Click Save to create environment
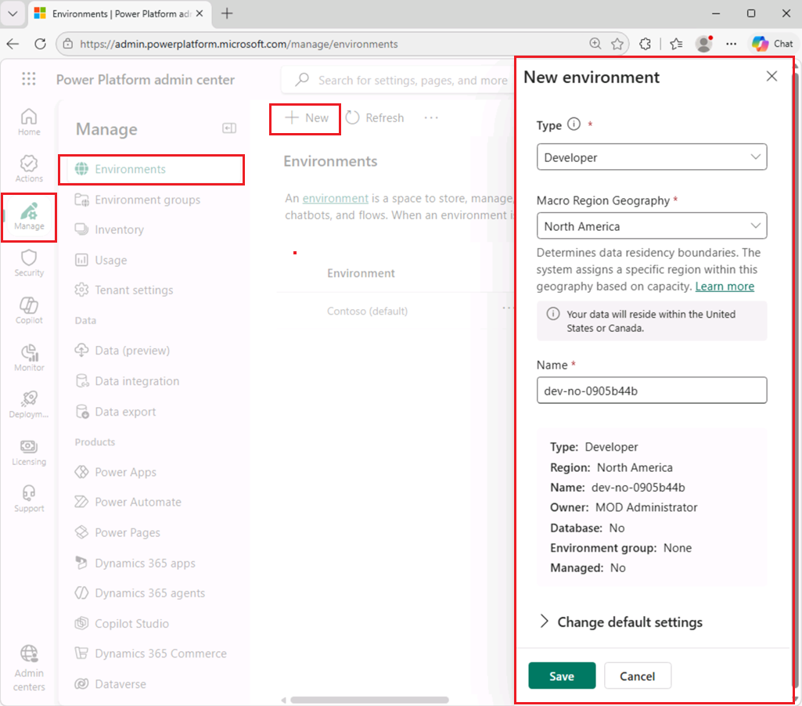Viewport: 802px width, 706px height. click(562, 675)
